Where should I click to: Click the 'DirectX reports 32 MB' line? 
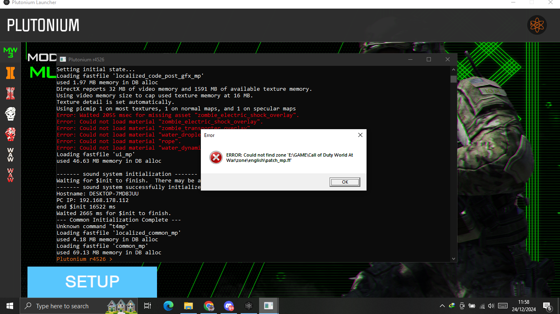point(184,89)
